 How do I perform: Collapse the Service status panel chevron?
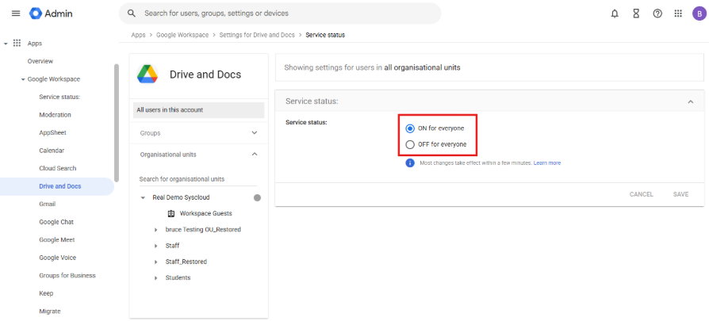(691, 101)
